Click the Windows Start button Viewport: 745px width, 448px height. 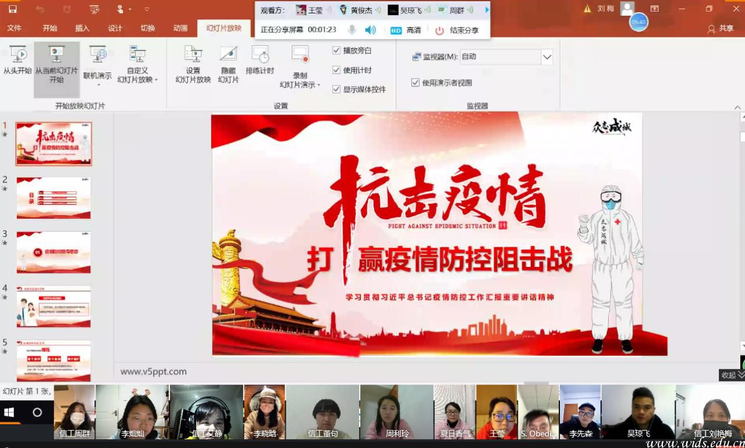pos(9,413)
